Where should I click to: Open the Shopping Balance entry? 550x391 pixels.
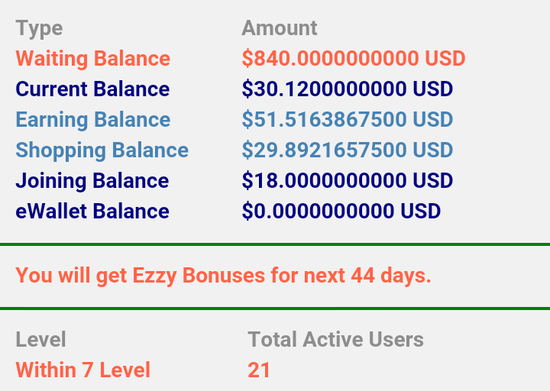[x=102, y=150]
